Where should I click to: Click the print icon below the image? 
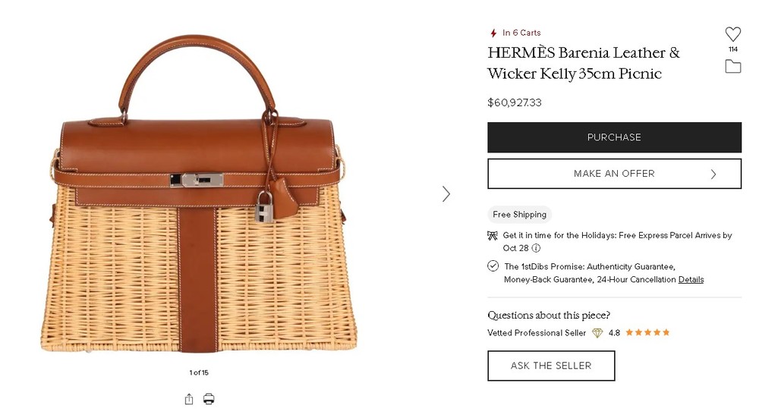(209, 399)
